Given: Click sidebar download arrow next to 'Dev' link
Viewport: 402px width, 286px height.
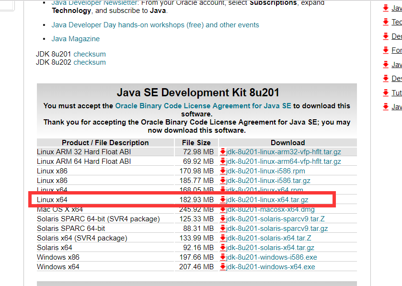Looking at the screenshot, I should click(386, 78).
